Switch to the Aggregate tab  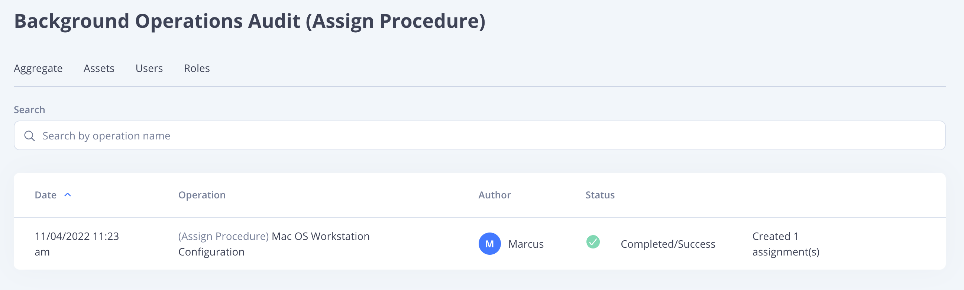coord(38,68)
